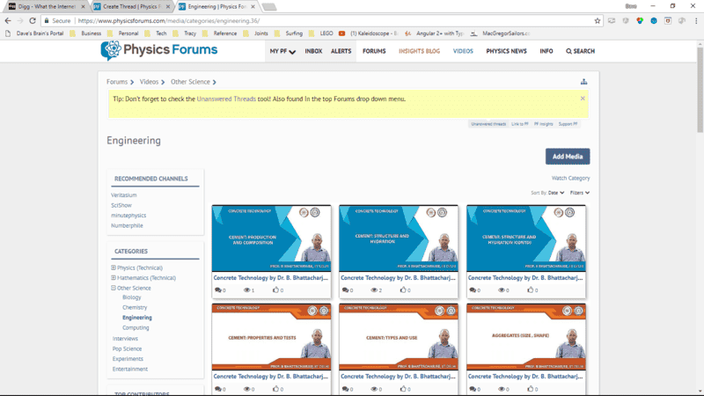The height and width of the screenshot is (396, 704).
Task: Go to the FORUMS section
Action: (x=374, y=51)
